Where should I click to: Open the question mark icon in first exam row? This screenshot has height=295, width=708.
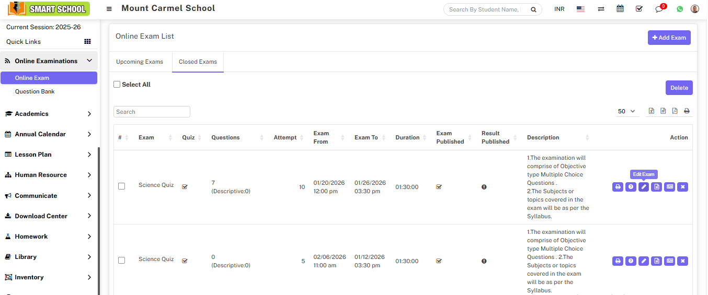631,187
